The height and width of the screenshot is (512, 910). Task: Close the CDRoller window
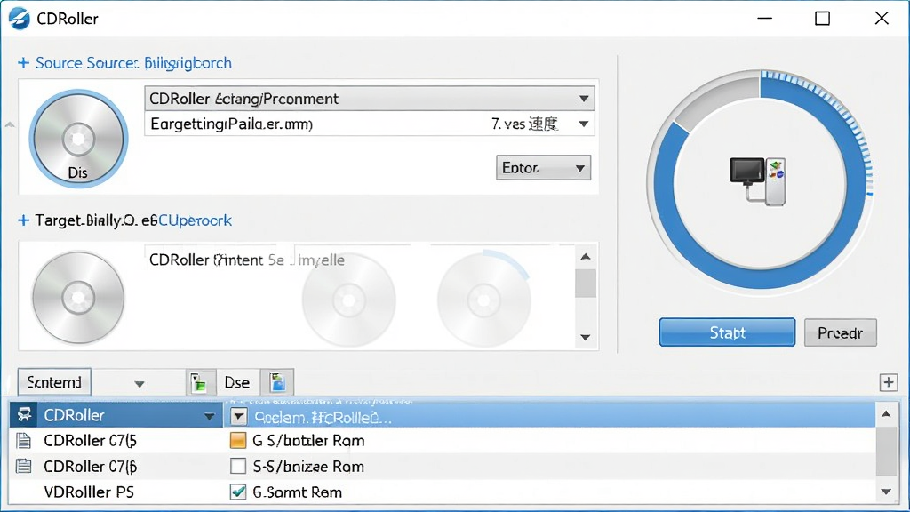click(882, 19)
